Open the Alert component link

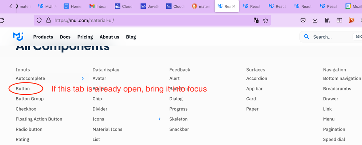click(x=175, y=78)
